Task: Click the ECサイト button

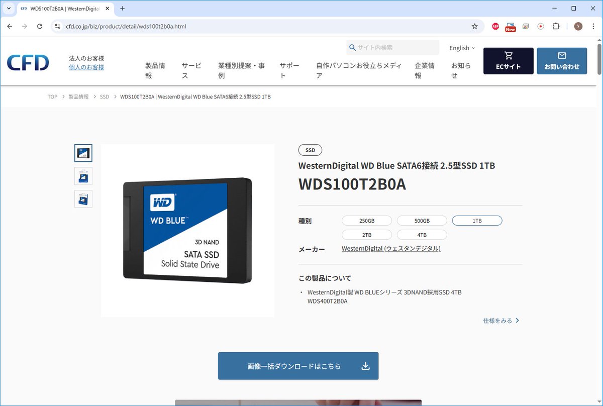Action: click(509, 61)
